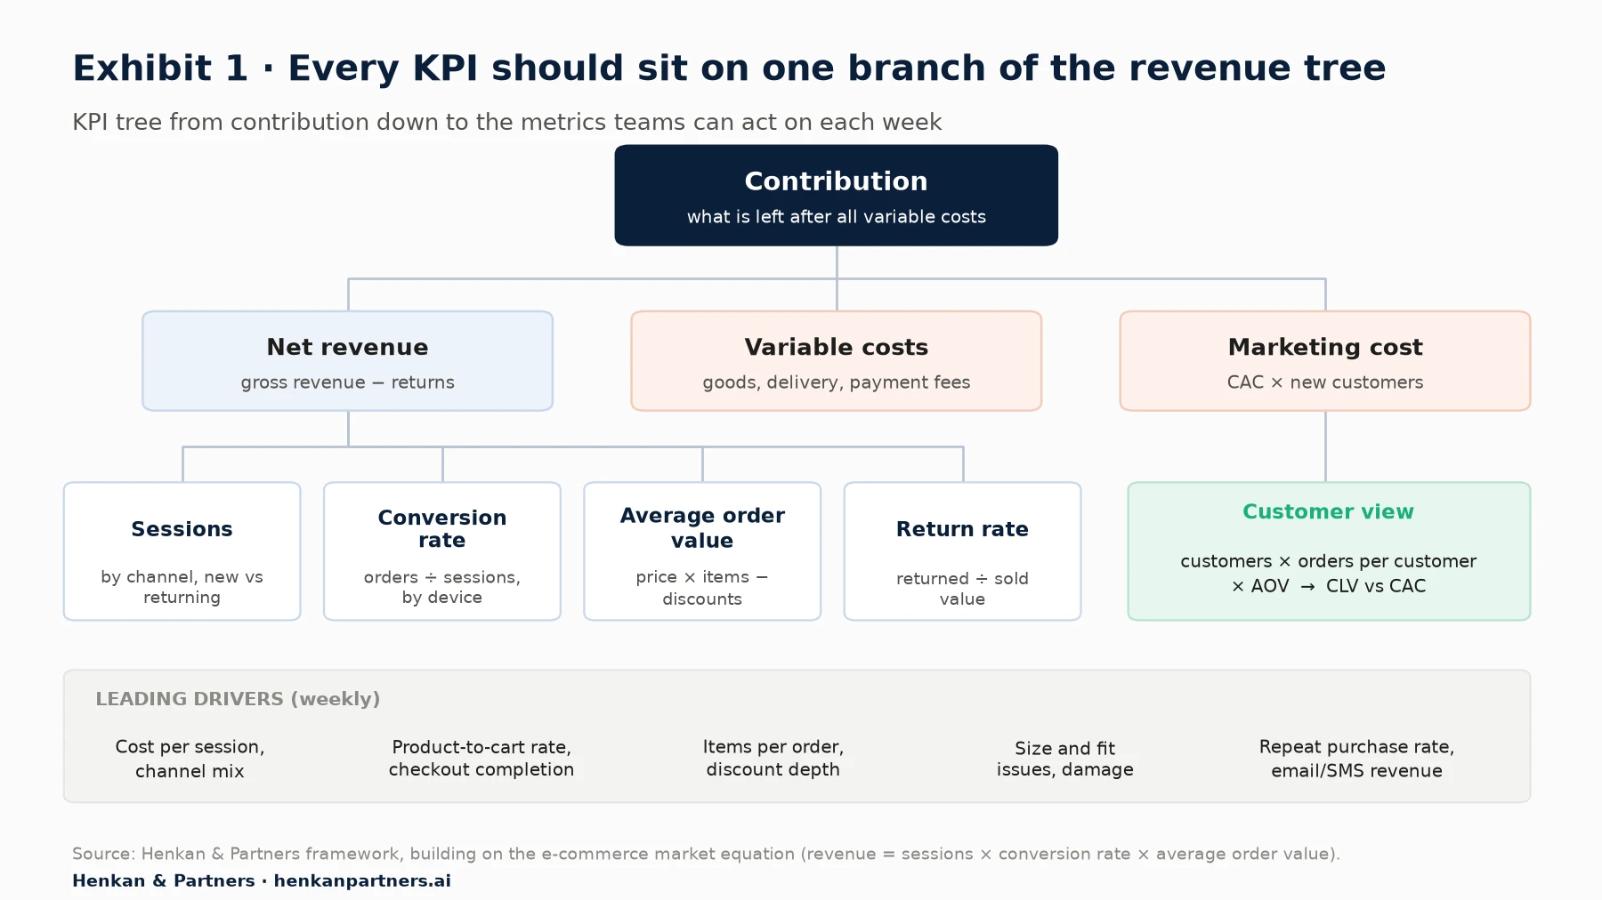
Task: Click the Contribution root box
Action: 836,196
